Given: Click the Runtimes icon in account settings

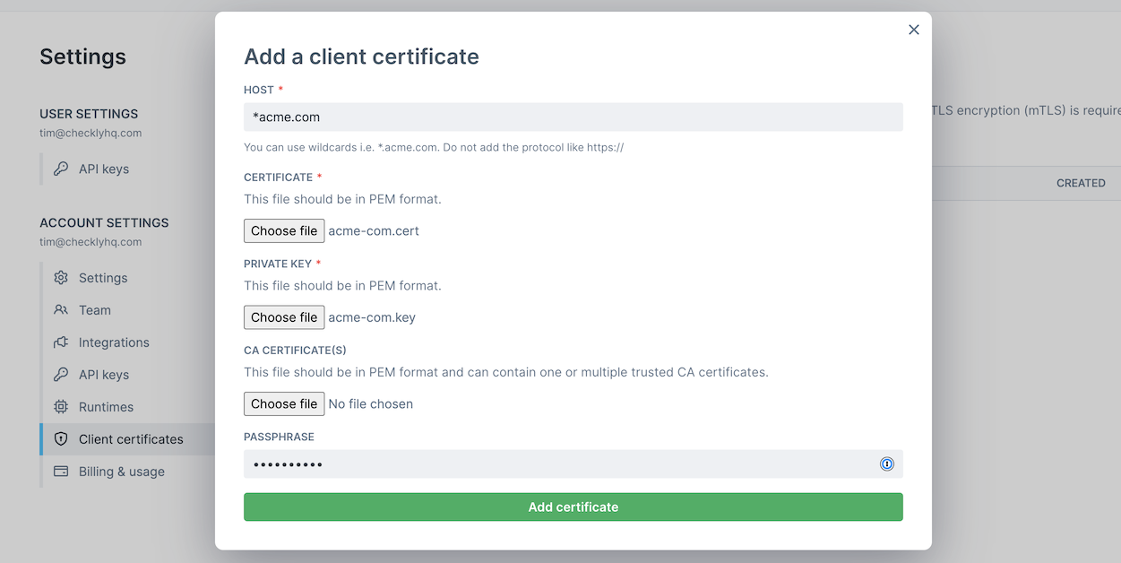Looking at the screenshot, I should 61,407.
